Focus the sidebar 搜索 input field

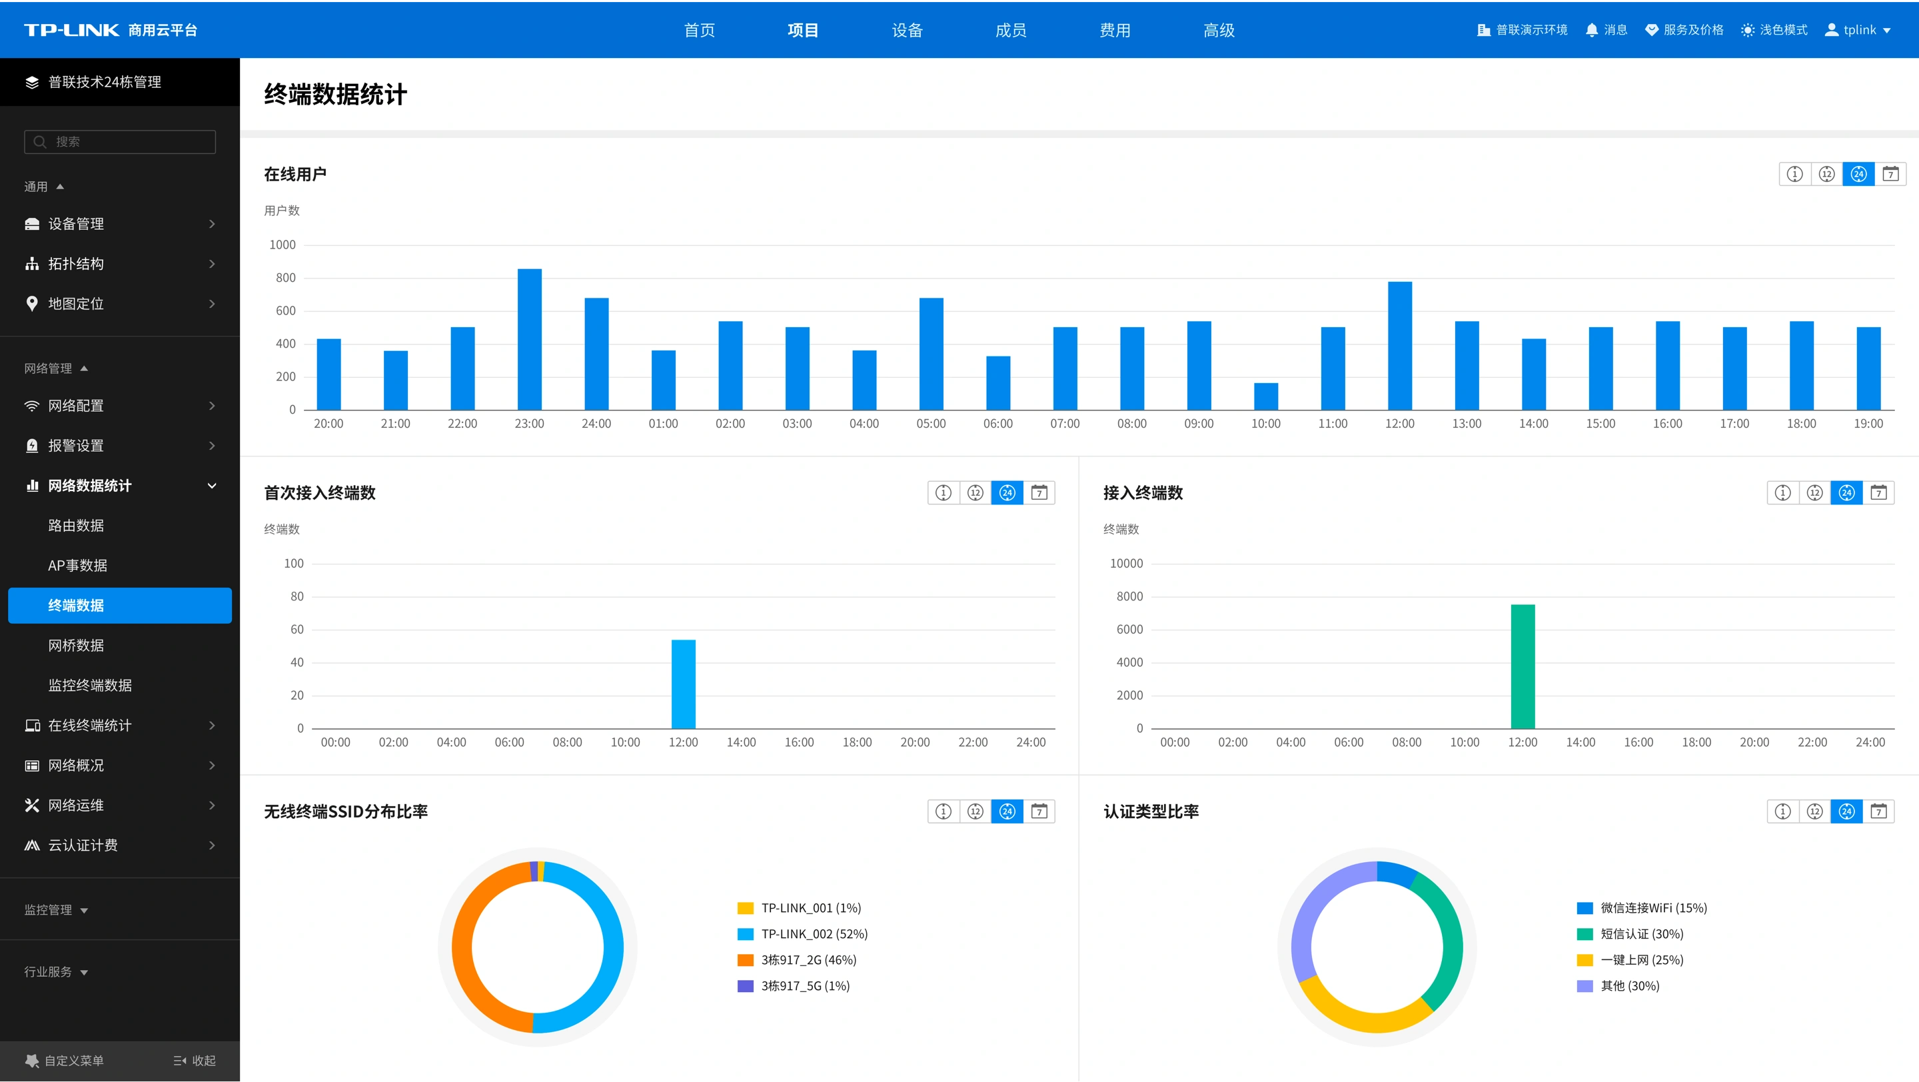(x=120, y=141)
